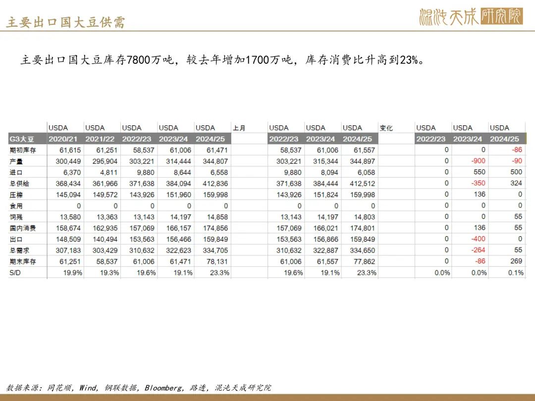The image size is (535, 401).
Task: Select feed residual value 13,580
Action: 70,217
